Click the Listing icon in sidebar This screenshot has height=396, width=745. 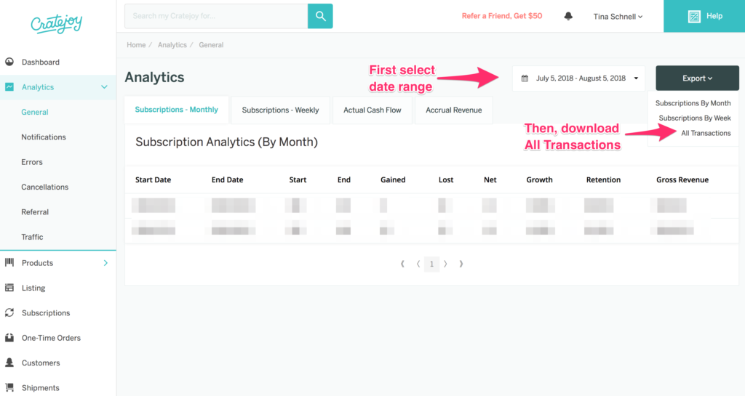click(9, 288)
